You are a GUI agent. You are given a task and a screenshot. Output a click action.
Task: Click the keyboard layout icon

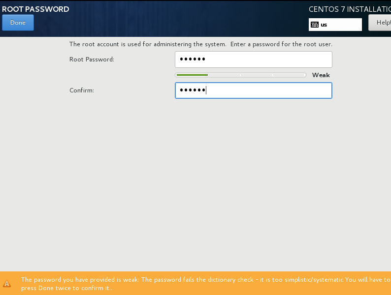click(x=315, y=25)
